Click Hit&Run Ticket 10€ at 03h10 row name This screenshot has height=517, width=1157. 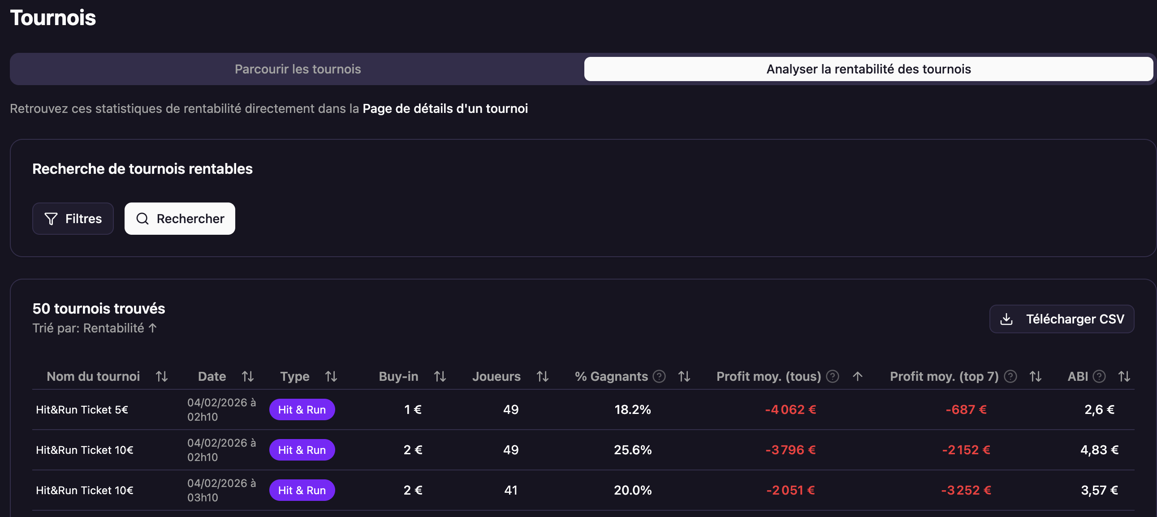[x=84, y=490]
